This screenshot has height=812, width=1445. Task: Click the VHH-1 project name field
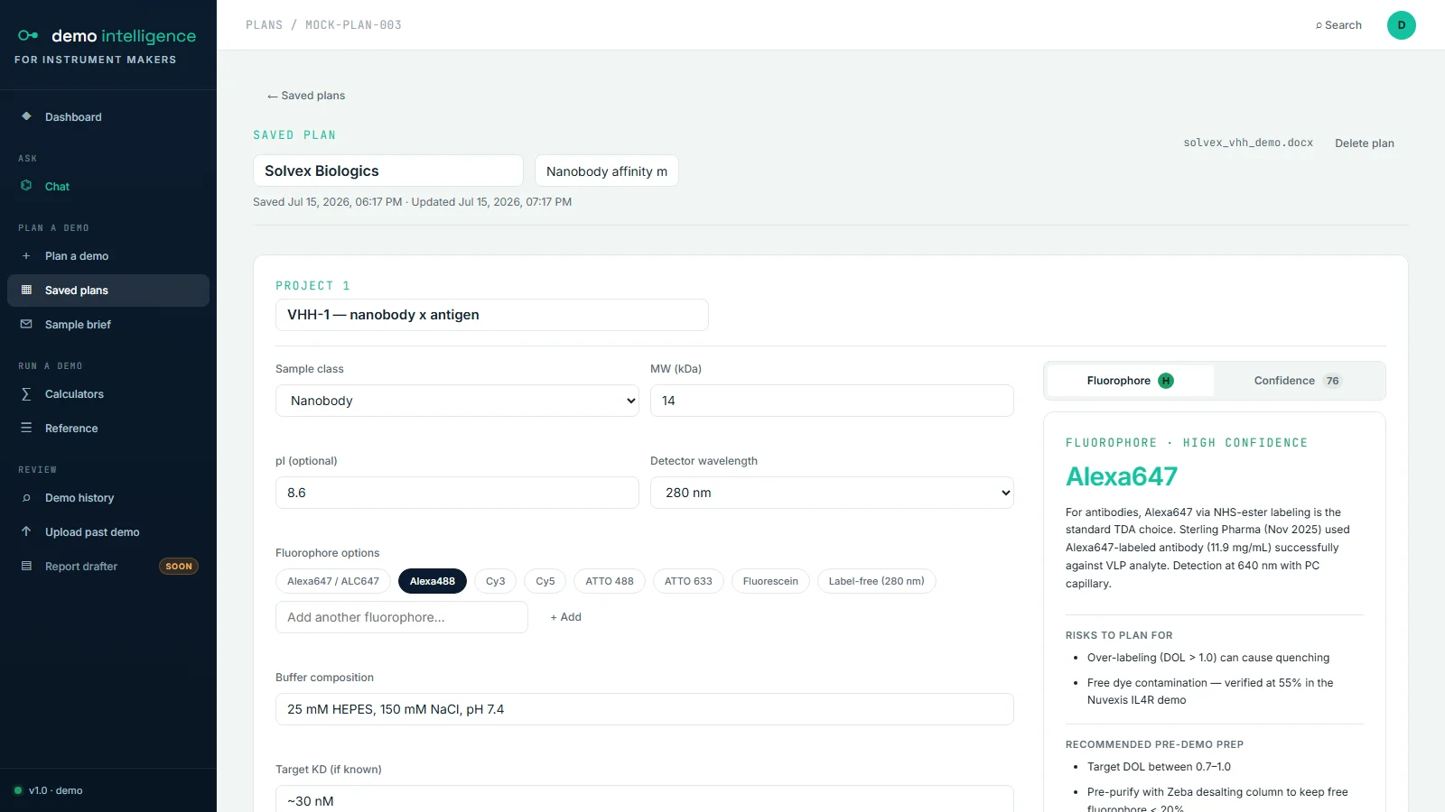[x=492, y=315]
